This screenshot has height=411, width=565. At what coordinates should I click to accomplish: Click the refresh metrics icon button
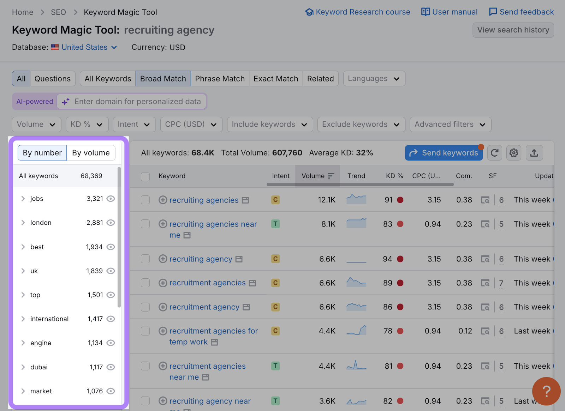pyautogui.click(x=494, y=153)
